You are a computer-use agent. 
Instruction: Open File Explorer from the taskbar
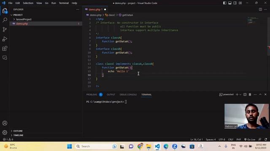pos(148,146)
